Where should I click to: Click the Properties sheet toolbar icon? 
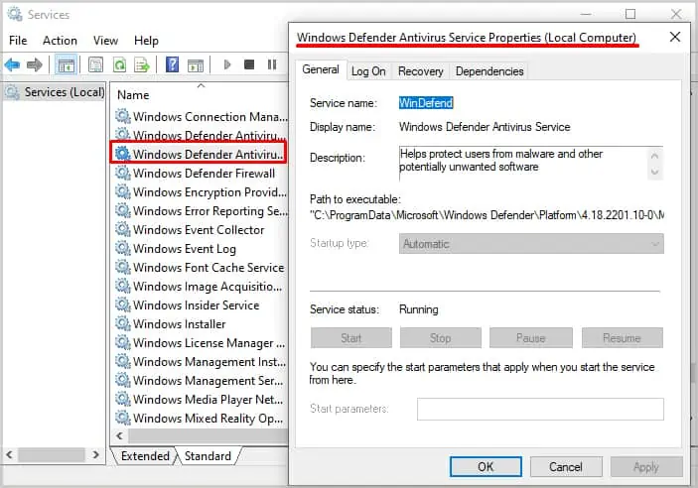(x=95, y=64)
